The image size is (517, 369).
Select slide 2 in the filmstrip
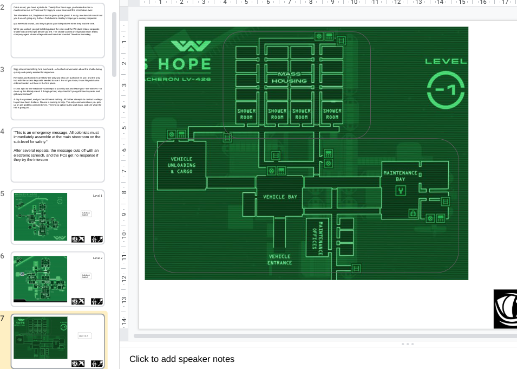tap(58, 30)
